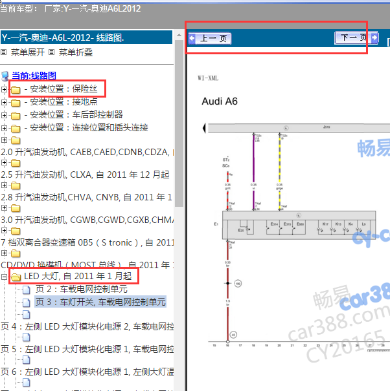Open 页 4：左侧 LED 大灯模块化电源 2
Screen dimensions: 390x391
87,326
